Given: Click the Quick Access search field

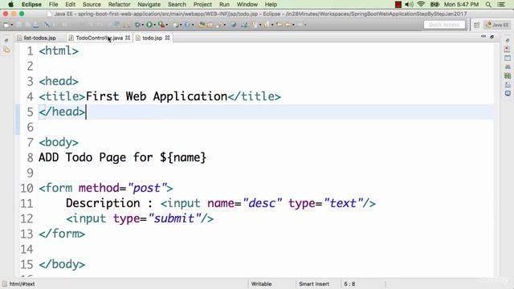Looking at the screenshot, I should 444,25.
